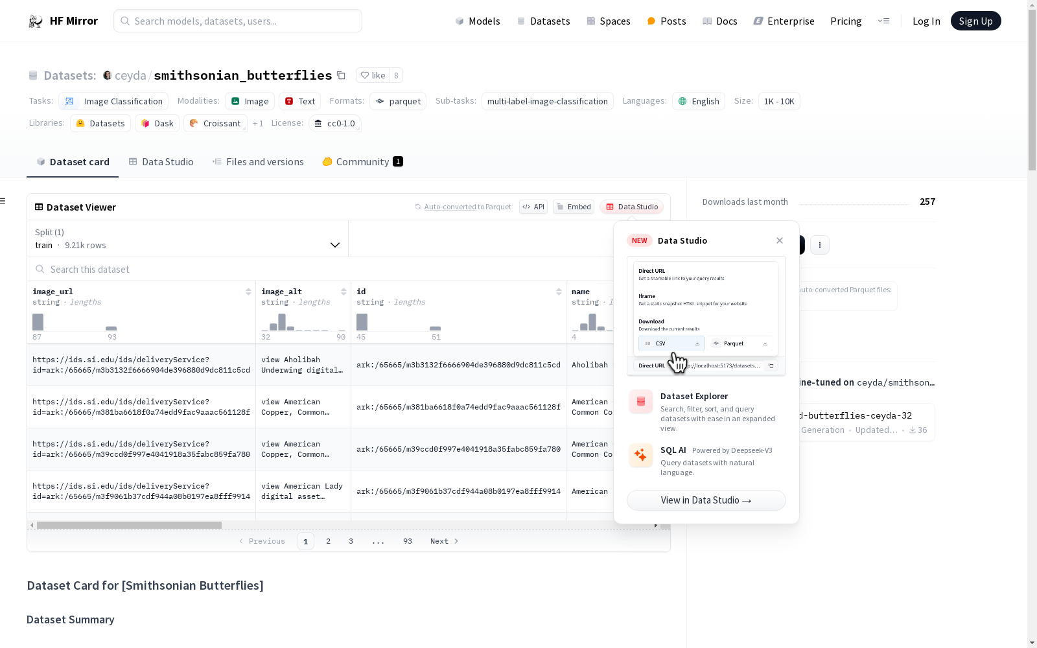Select the parquet format tag
Screen dimensions: 1037x648
(x=398, y=101)
